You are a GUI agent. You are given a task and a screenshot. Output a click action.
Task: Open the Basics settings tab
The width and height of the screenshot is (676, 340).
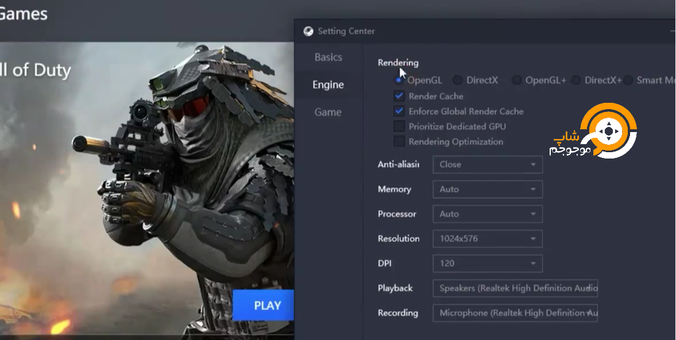329,57
